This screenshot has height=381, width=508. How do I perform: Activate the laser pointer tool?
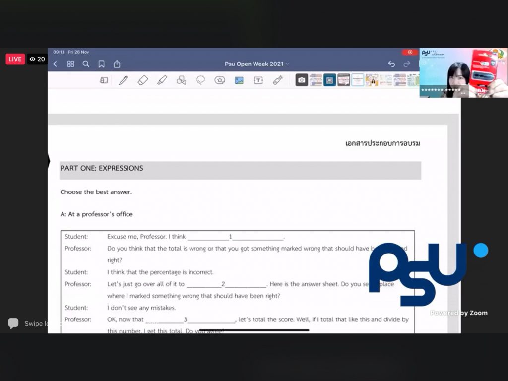coord(278,80)
